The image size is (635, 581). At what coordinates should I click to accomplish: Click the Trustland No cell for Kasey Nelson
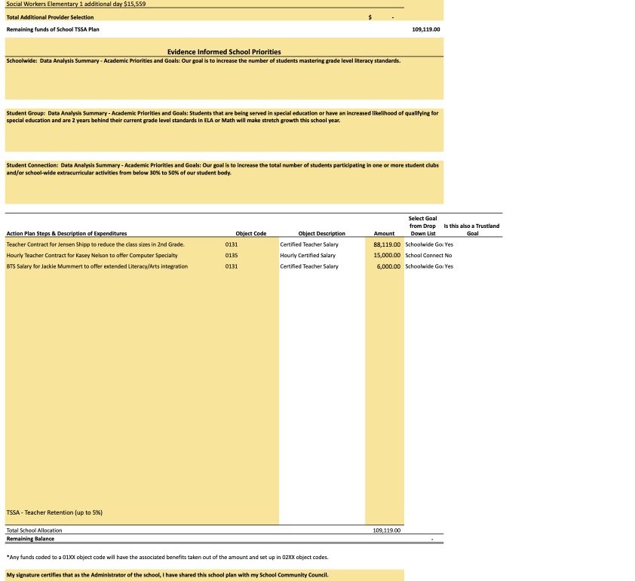click(x=448, y=256)
